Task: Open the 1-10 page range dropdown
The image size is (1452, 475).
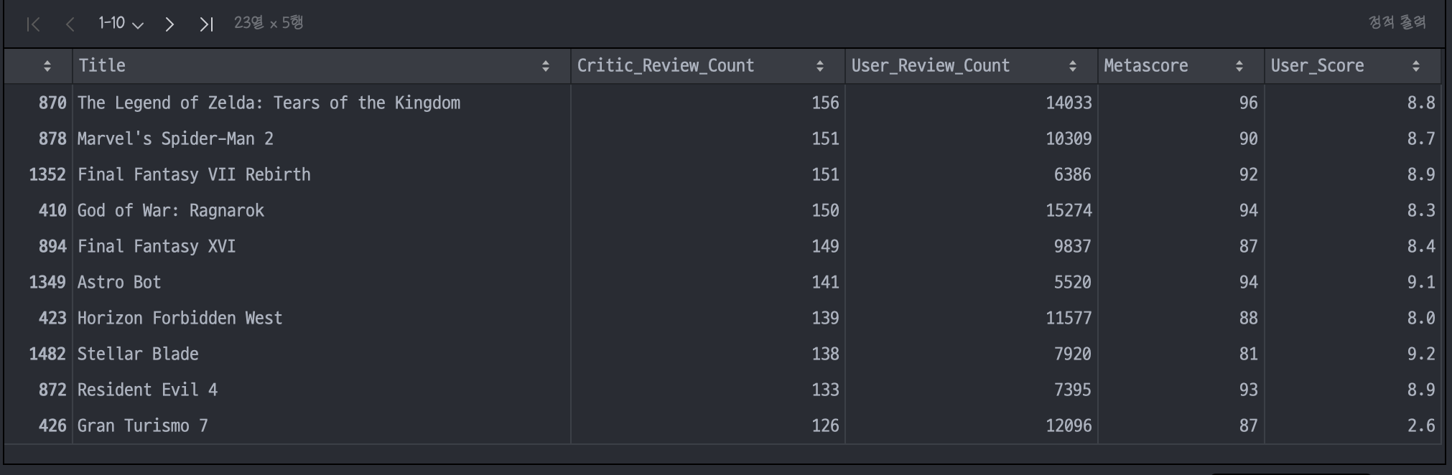Action: point(121,24)
